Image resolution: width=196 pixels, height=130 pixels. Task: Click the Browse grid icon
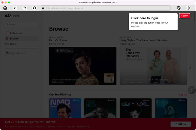tap(7, 38)
